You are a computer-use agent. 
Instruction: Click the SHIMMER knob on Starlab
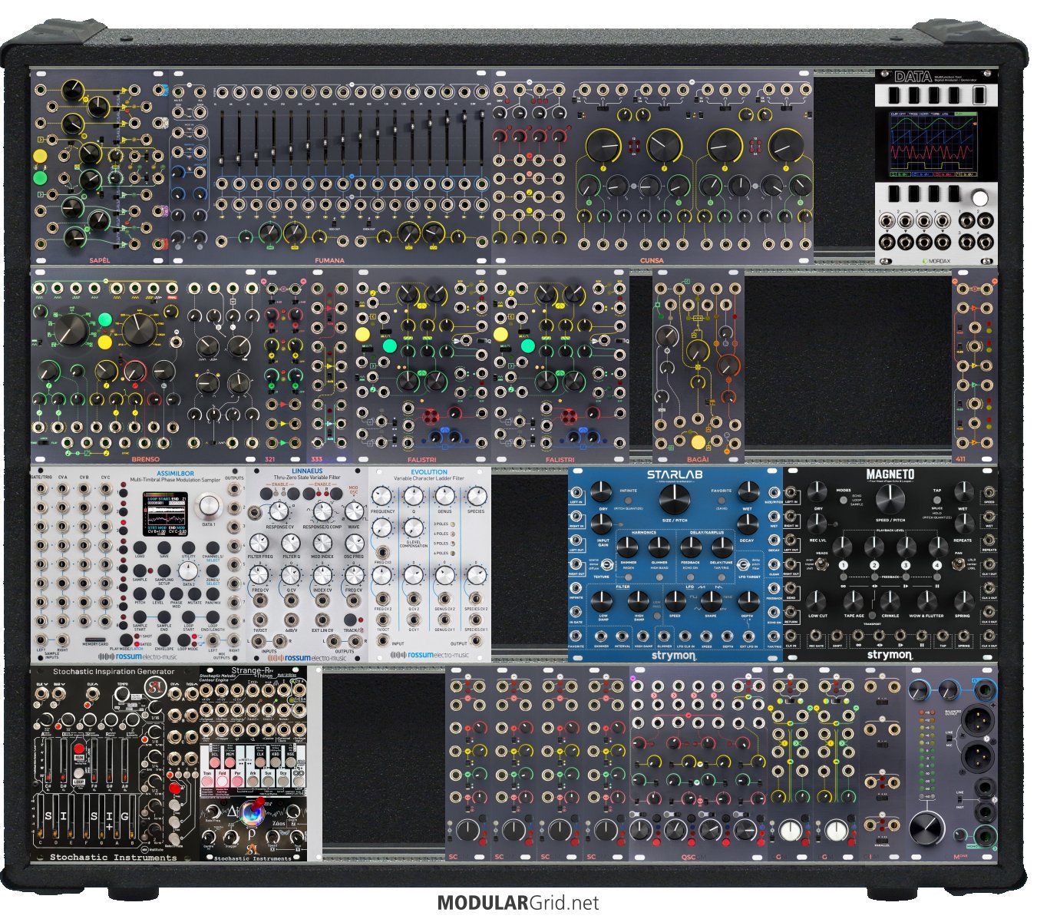[x=627, y=547]
